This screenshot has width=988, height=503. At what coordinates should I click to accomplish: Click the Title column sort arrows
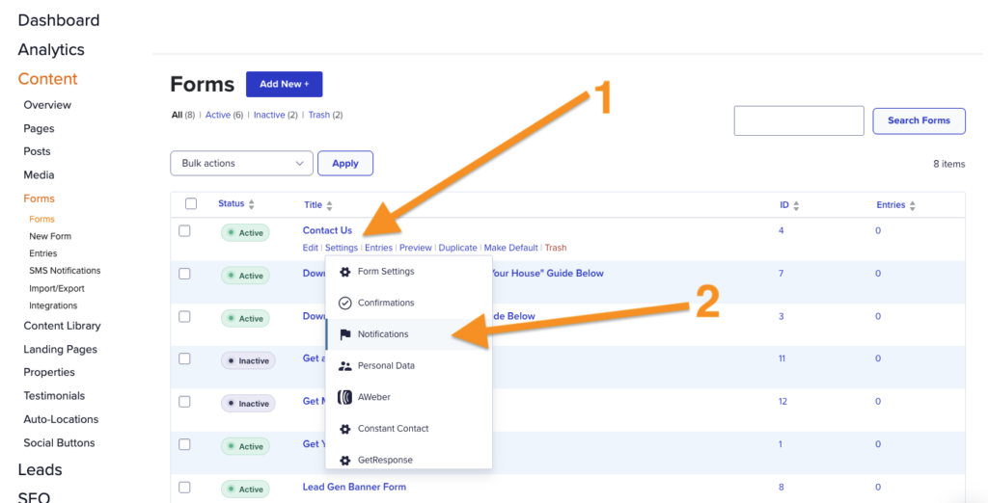coord(329,205)
